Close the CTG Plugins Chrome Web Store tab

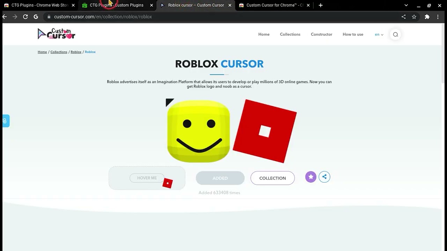73,5
